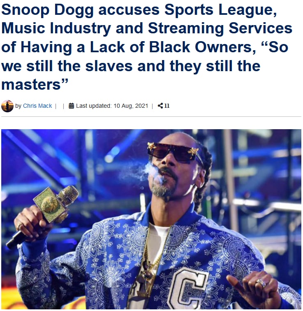Click the Last updated 10 Aug, 2021 date
This screenshot has width=303, height=311.
tap(131, 106)
